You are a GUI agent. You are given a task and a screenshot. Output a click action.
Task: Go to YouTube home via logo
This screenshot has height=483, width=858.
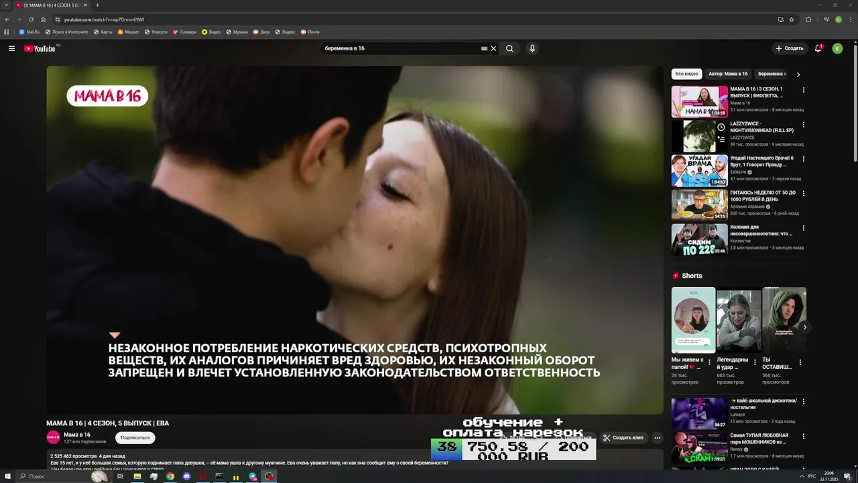click(x=42, y=48)
